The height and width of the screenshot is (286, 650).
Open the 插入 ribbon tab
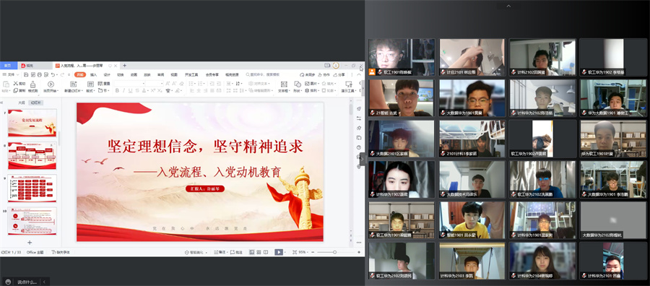point(94,74)
